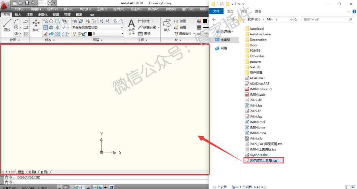Expand the 绘图 (Draw) panel
The width and height of the screenshot is (357, 189).
(x=15, y=40)
